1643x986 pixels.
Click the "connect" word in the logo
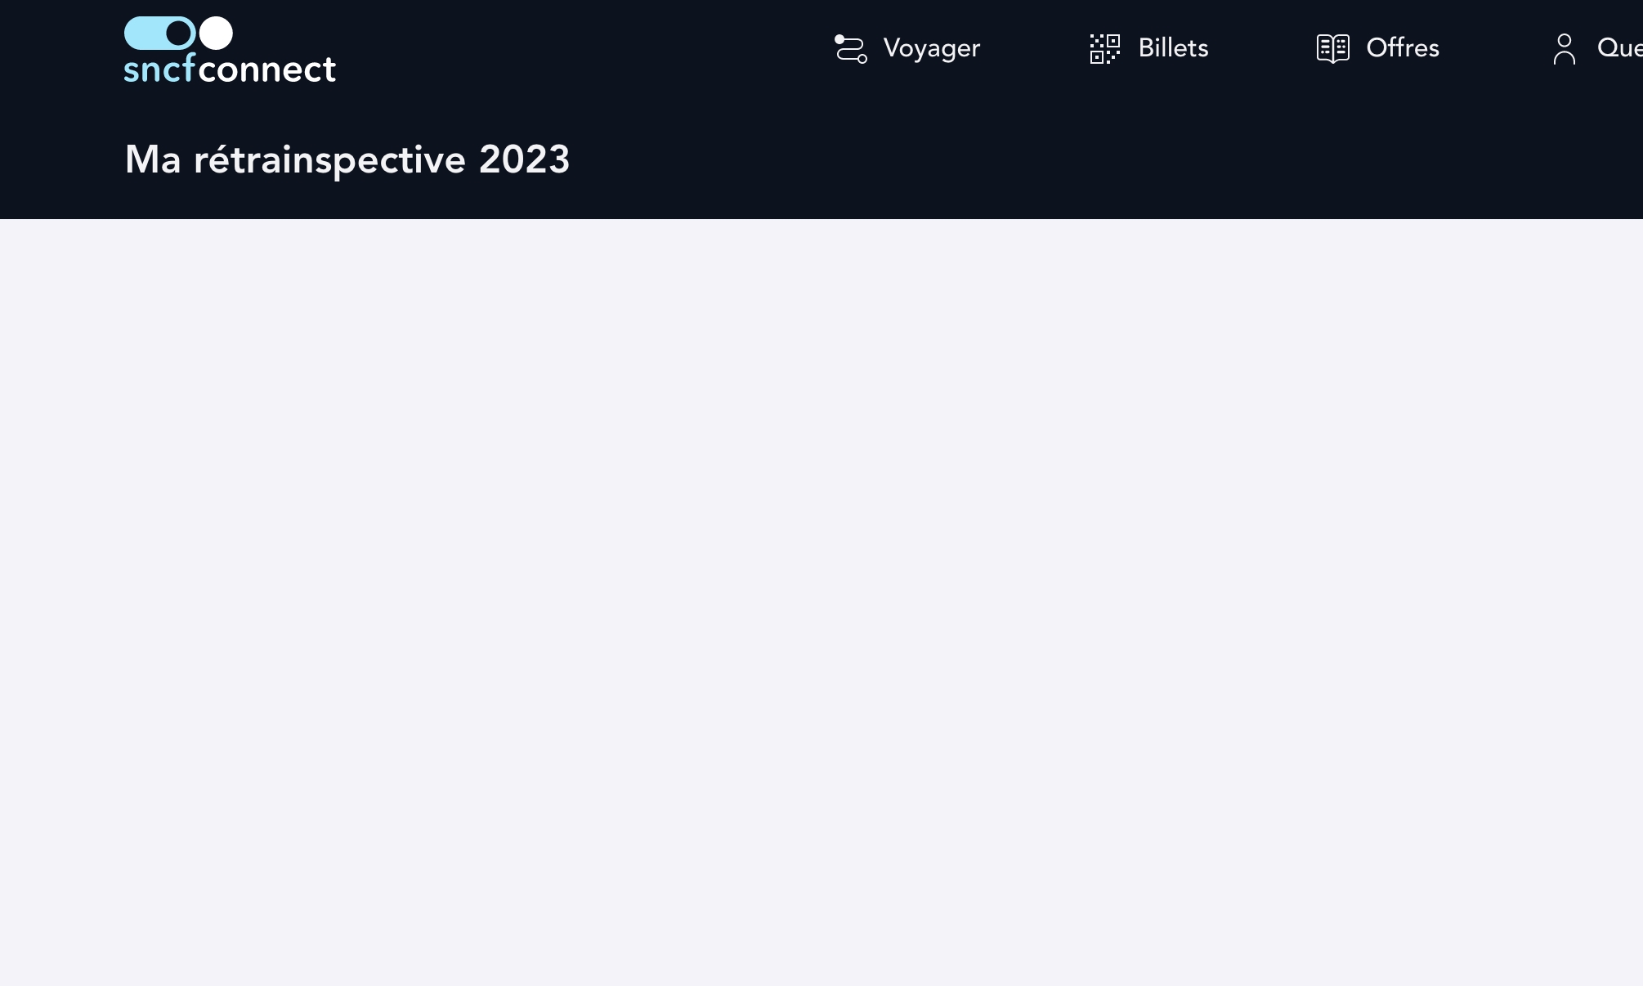pyautogui.click(x=266, y=69)
